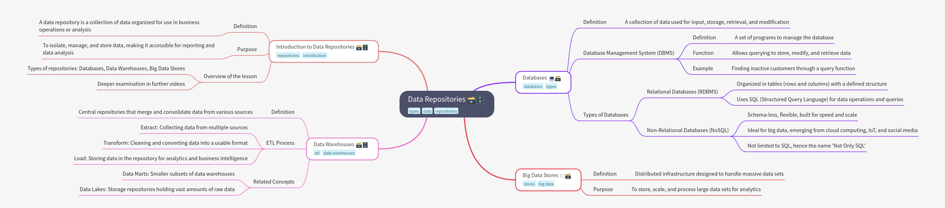945x208 pixels.
Task: Select 'Definition' under DBMS branch
Action: click(704, 38)
